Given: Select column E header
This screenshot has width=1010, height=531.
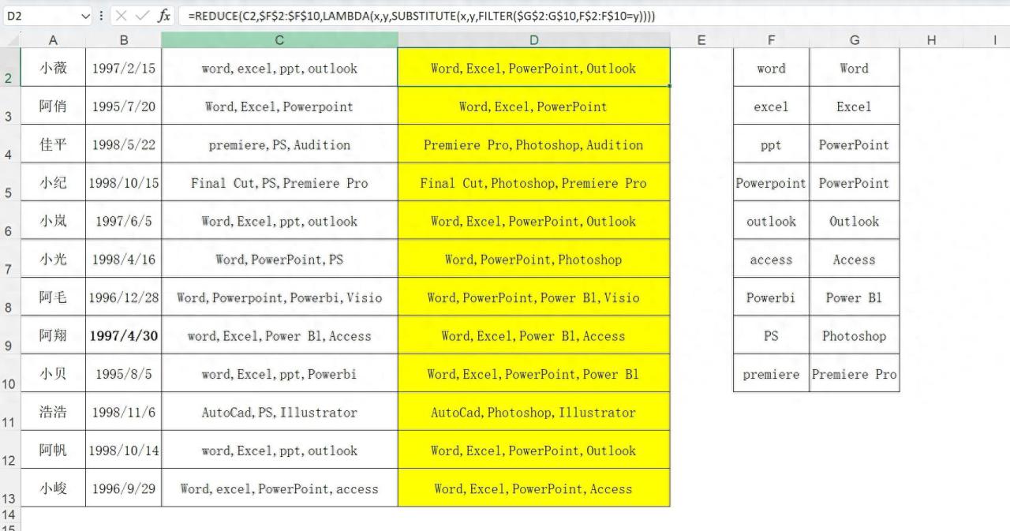Looking at the screenshot, I should point(701,40).
